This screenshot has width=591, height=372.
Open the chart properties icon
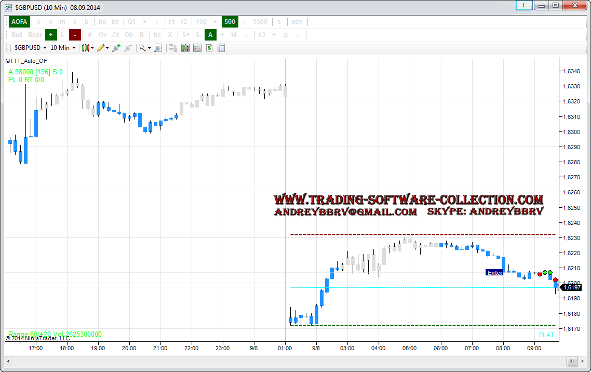pos(221,48)
